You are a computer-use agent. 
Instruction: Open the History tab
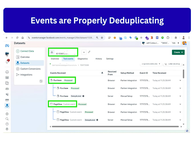99,59
